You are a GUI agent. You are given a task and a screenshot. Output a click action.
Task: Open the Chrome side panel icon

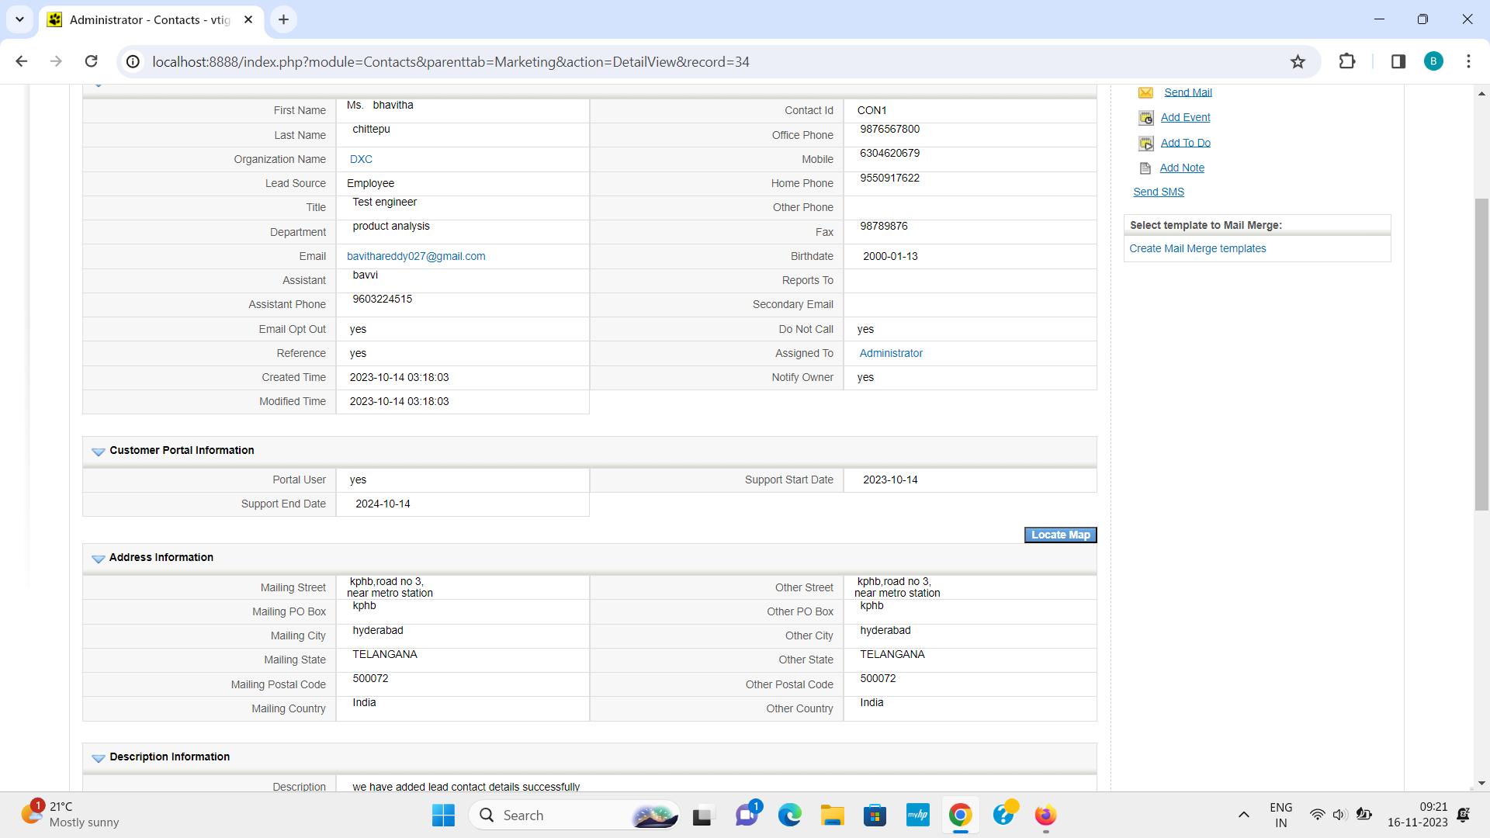coord(1398,61)
